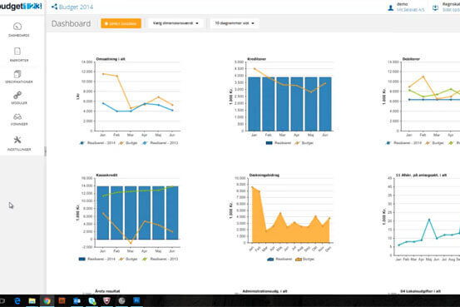
Task: Click the share icon beside Budget 2014
Action: 54,7
